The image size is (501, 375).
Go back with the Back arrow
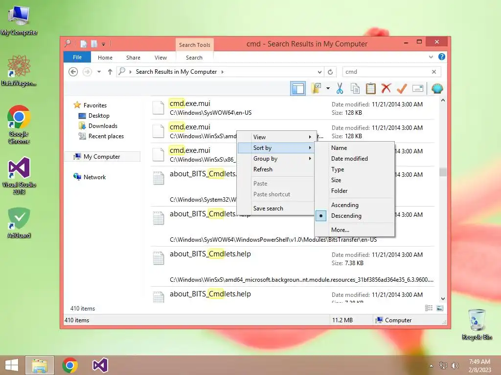73,72
